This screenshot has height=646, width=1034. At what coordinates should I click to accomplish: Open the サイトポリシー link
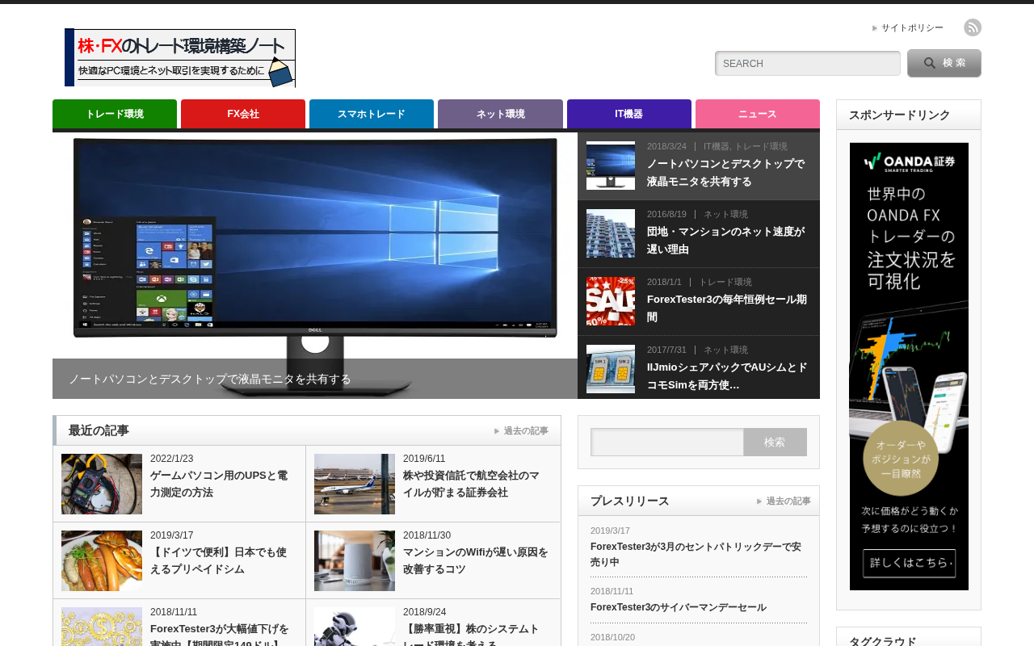tap(912, 27)
